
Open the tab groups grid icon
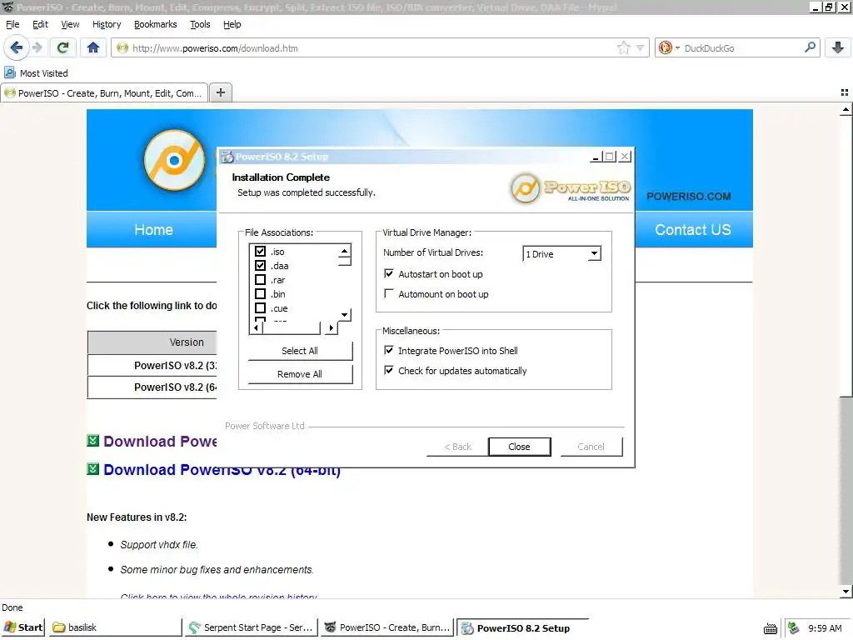[x=845, y=92]
